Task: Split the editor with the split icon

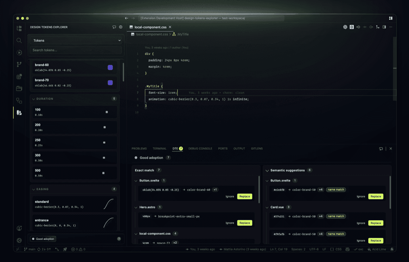Action: point(384,27)
